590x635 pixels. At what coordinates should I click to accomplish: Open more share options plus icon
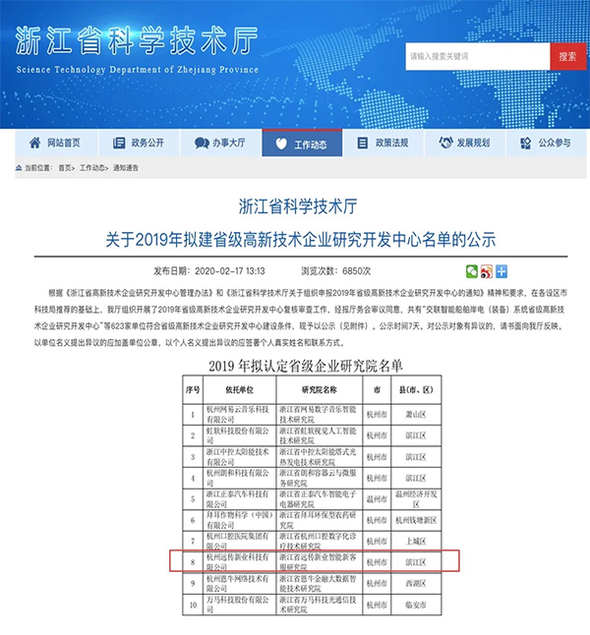pyautogui.click(x=501, y=270)
